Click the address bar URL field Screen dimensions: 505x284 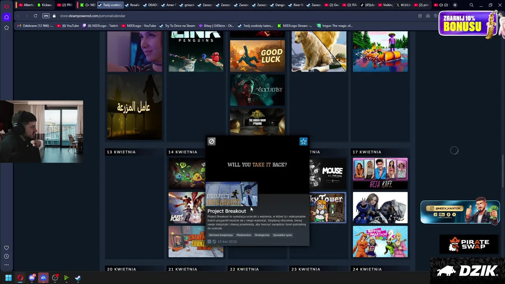pyautogui.click(x=237, y=16)
